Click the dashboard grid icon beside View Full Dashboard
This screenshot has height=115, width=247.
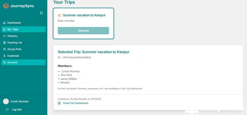pos(59,103)
